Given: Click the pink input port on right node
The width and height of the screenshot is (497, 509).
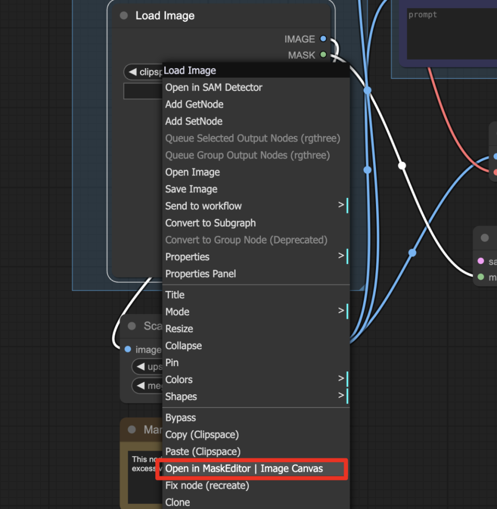Looking at the screenshot, I should (x=481, y=261).
